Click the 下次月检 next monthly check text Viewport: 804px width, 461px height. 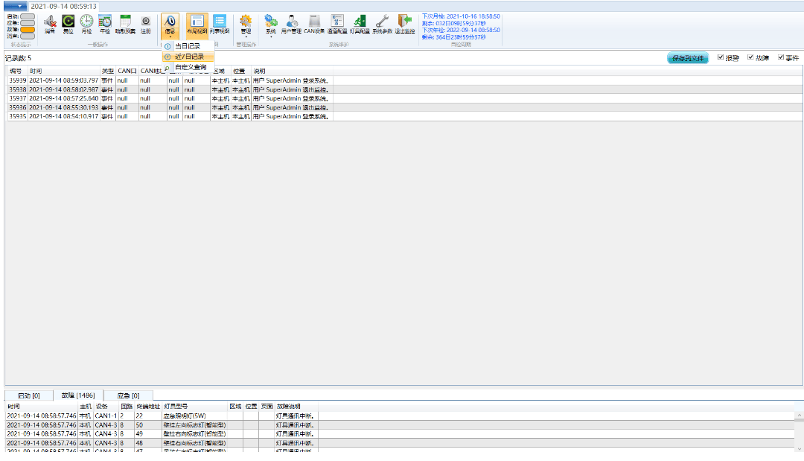pyautogui.click(x=461, y=16)
